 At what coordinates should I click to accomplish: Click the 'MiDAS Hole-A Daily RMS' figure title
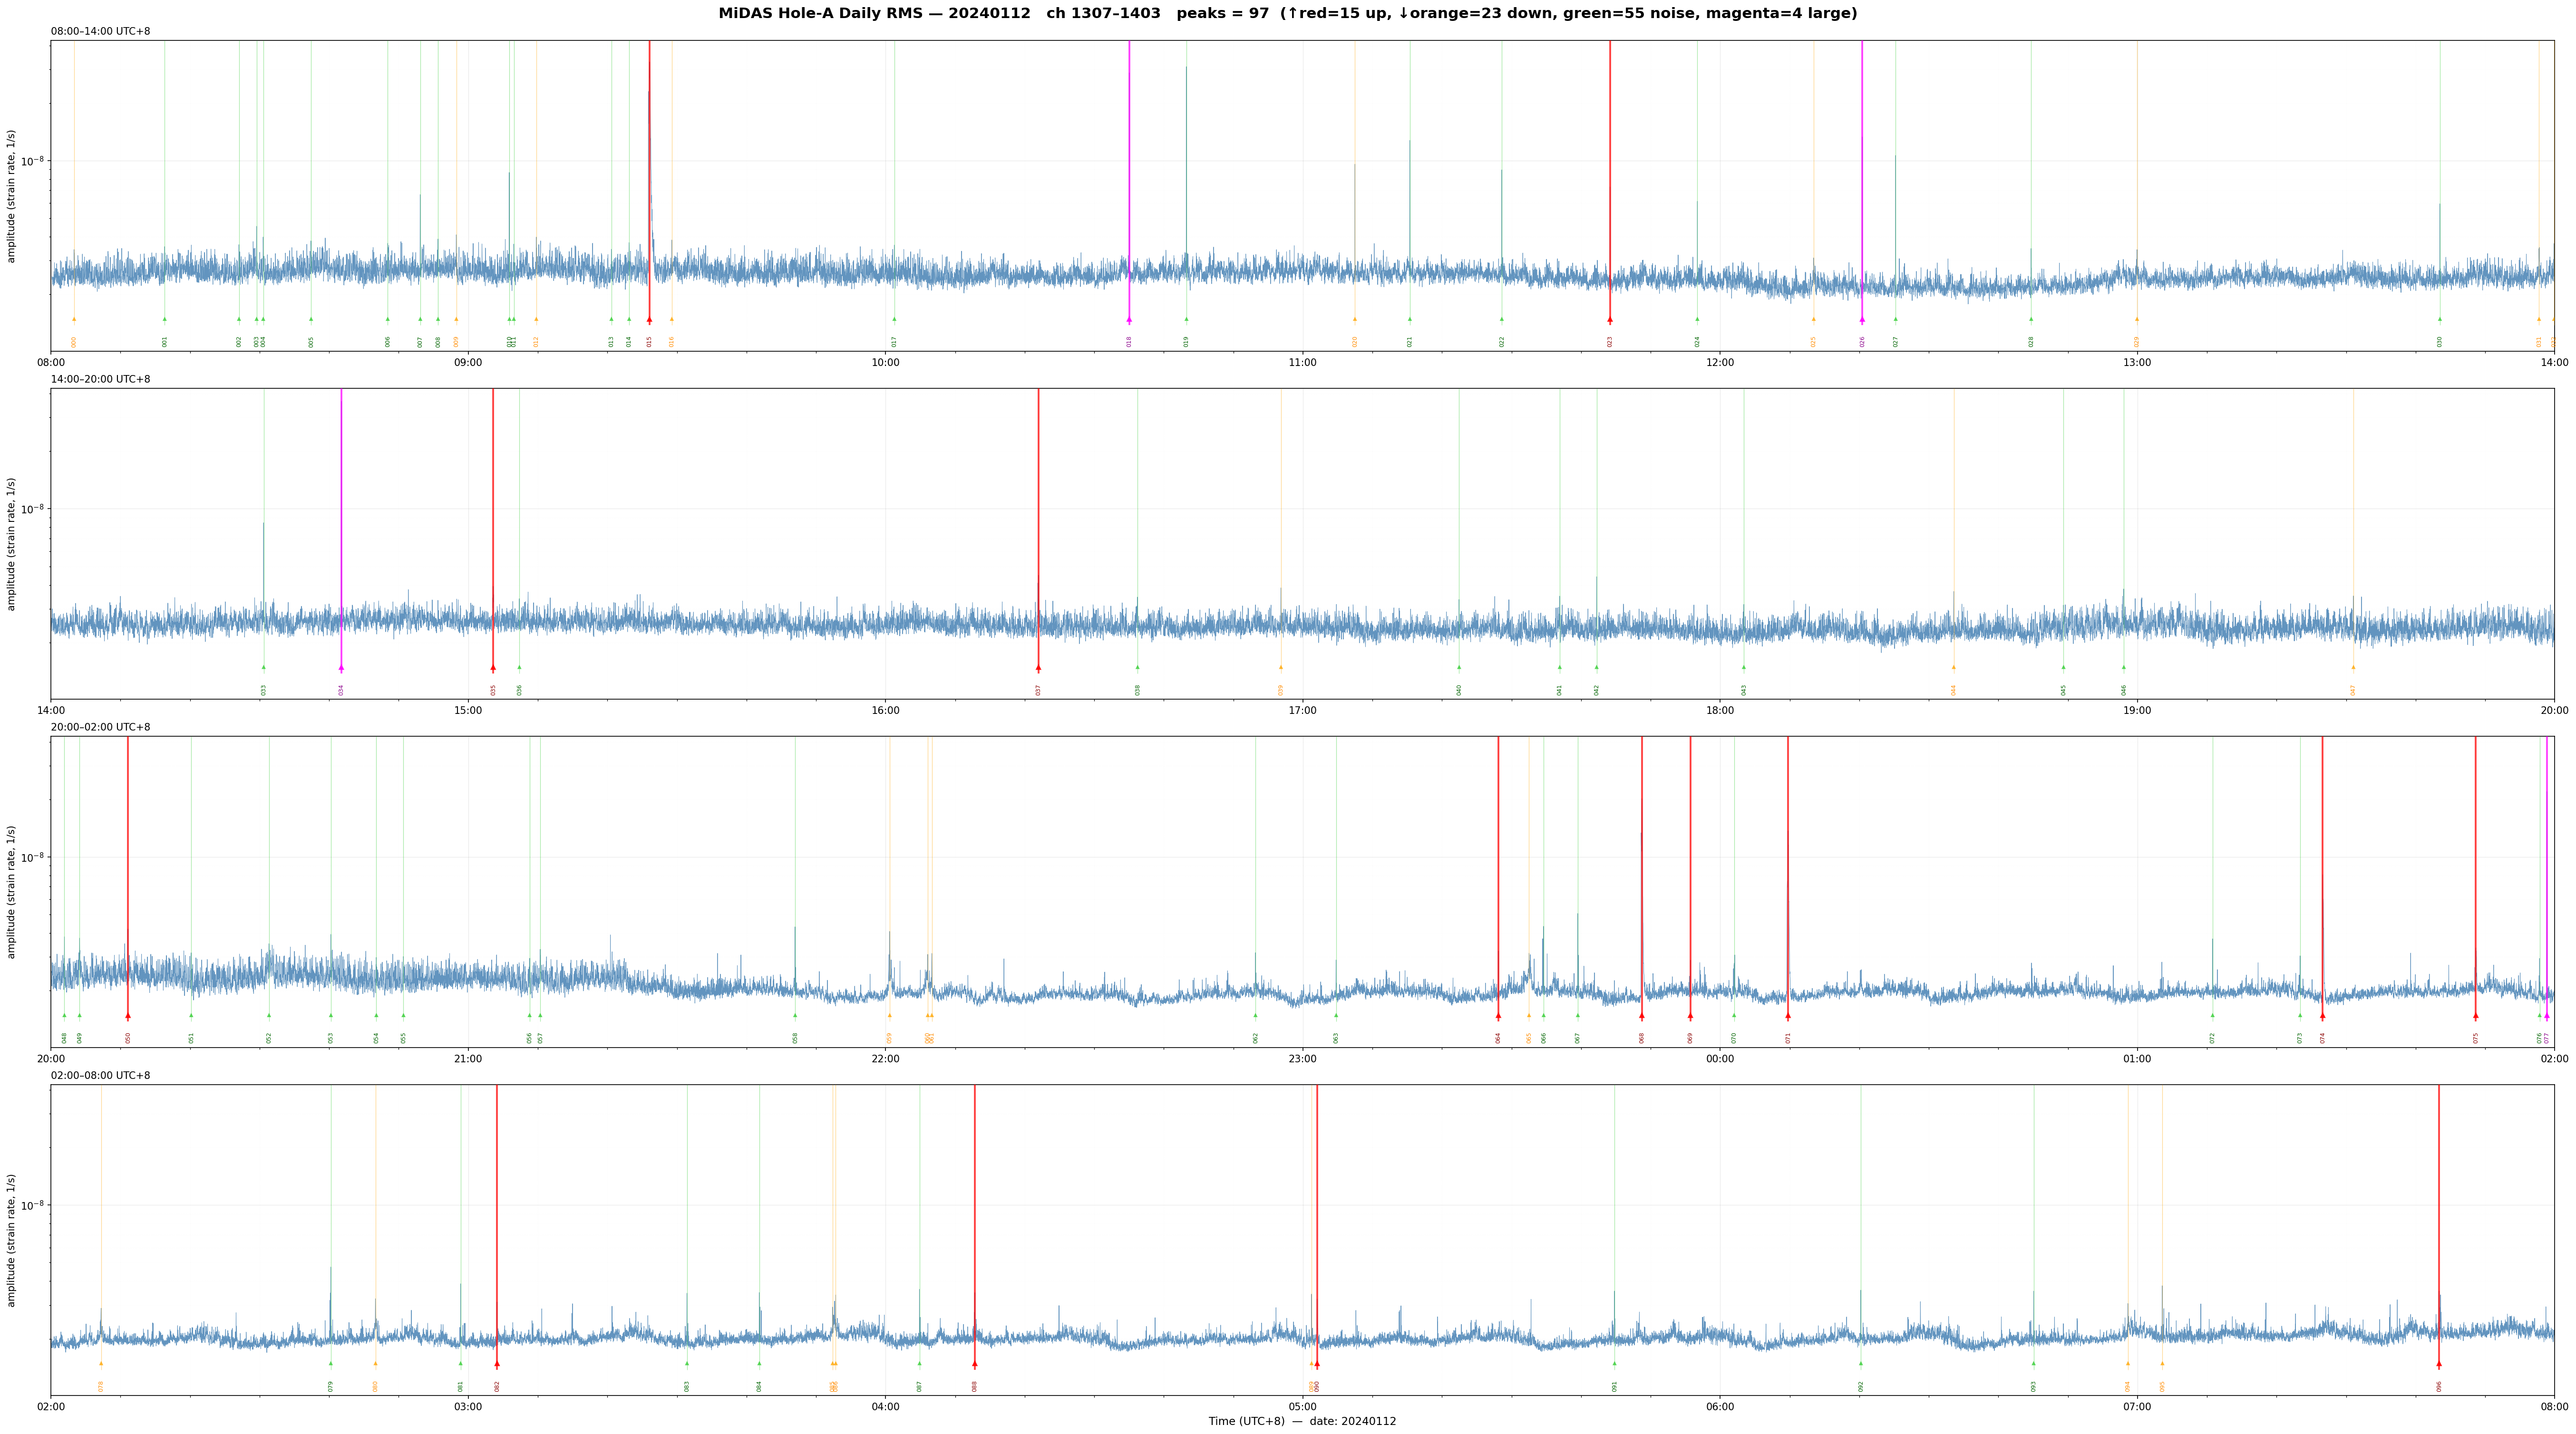1288,14
